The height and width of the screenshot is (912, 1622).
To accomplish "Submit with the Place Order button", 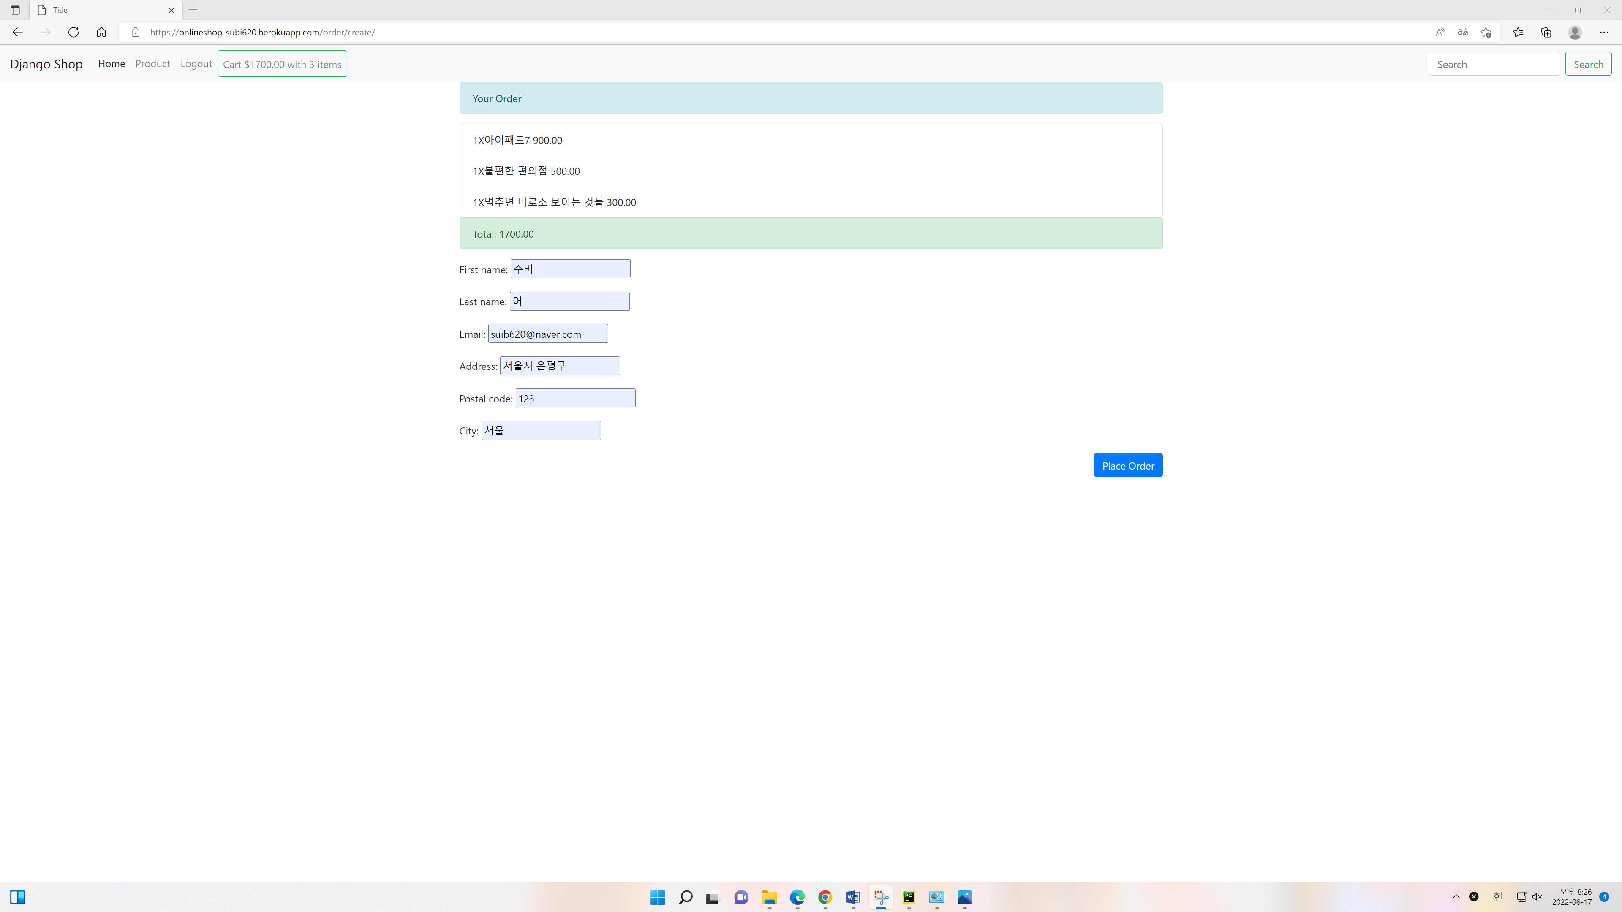I will point(1128,465).
